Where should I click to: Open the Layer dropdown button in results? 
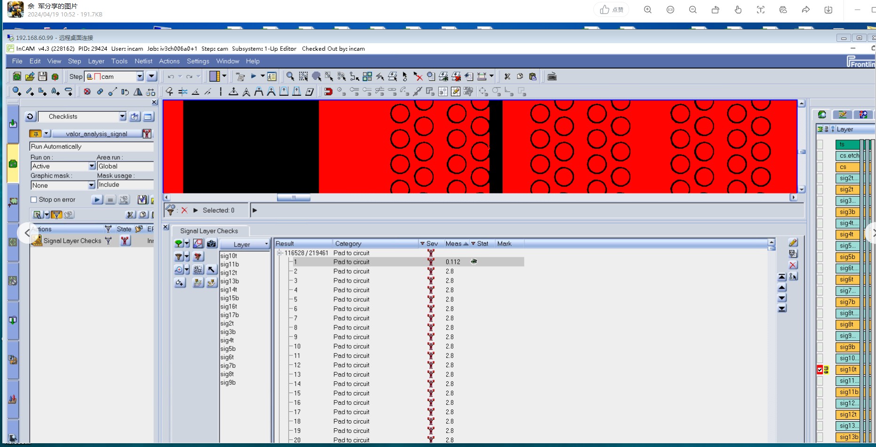245,244
